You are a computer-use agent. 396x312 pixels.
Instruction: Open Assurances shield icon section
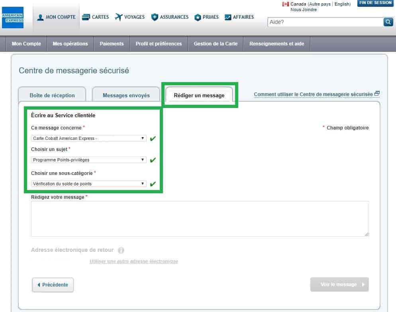click(x=155, y=17)
